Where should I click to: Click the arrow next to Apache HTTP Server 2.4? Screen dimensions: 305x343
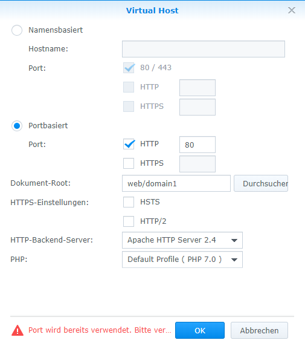click(x=234, y=240)
